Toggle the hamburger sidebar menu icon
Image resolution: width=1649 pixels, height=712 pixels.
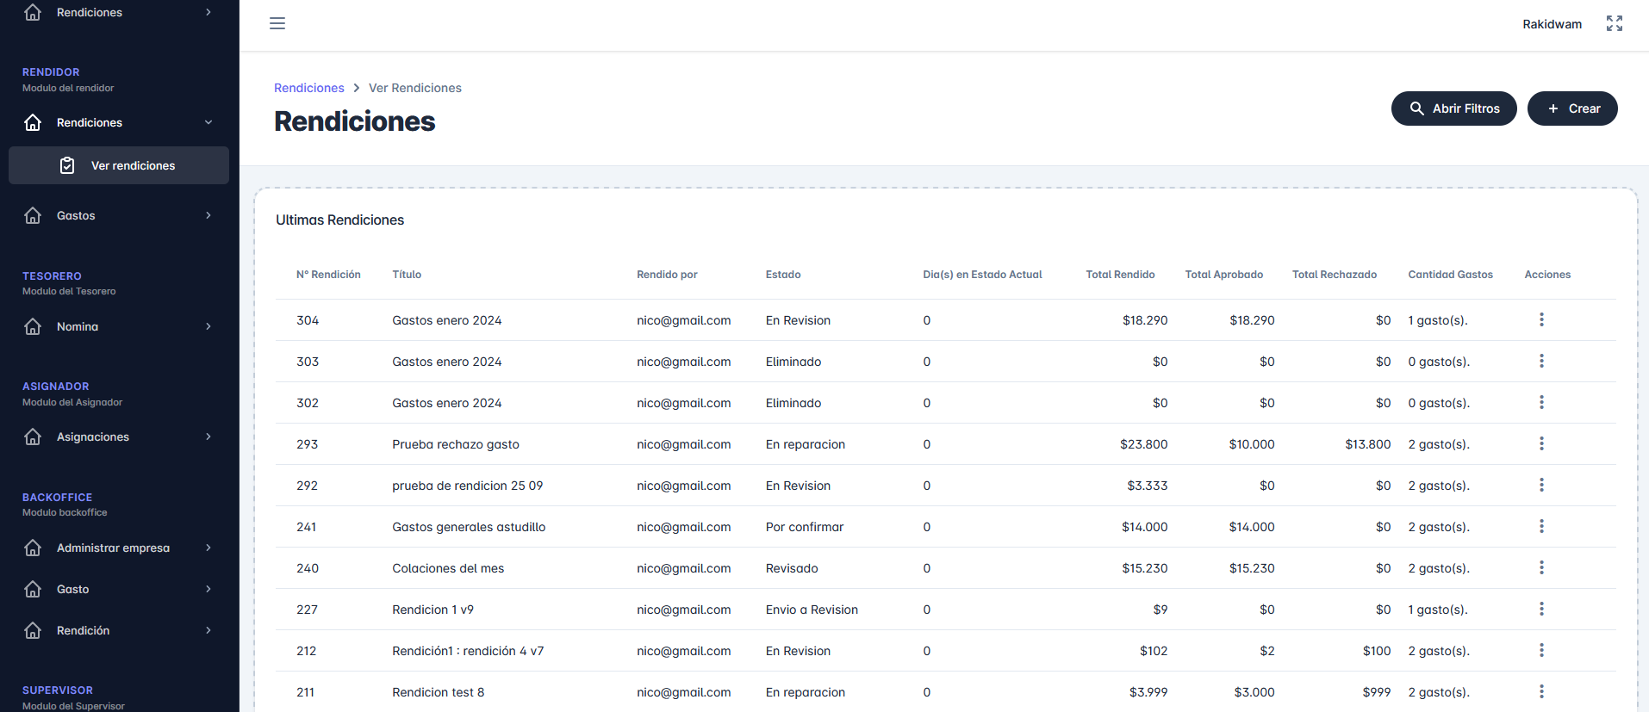(x=277, y=23)
